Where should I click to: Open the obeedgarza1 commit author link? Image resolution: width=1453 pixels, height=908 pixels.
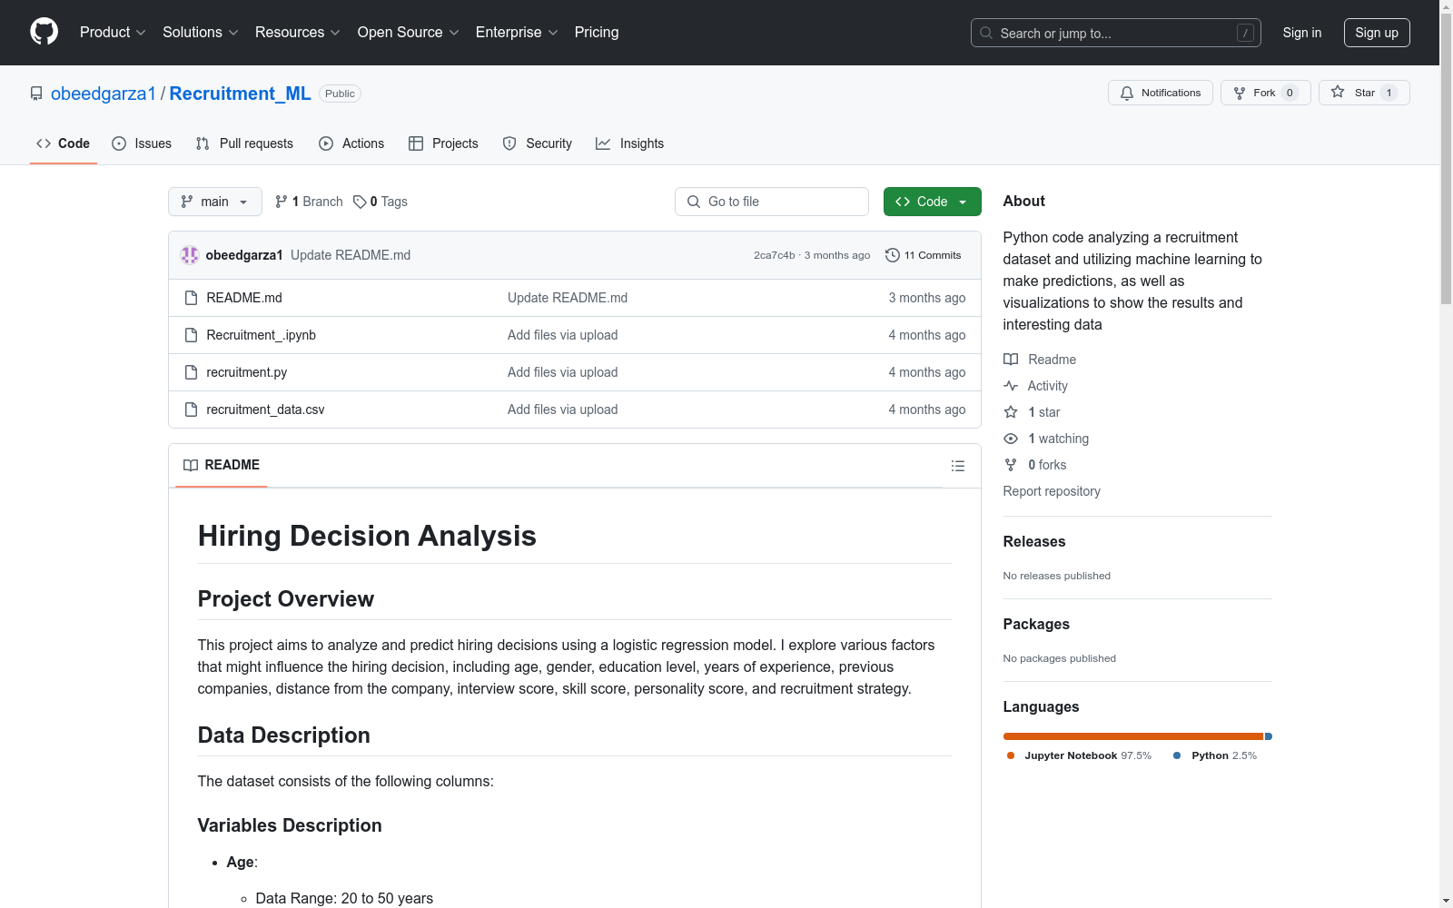click(244, 255)
